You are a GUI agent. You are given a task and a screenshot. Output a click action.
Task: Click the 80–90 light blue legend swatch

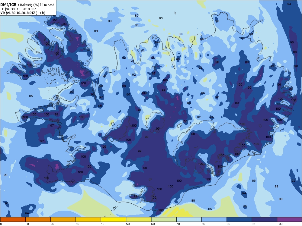click(214, 219)
